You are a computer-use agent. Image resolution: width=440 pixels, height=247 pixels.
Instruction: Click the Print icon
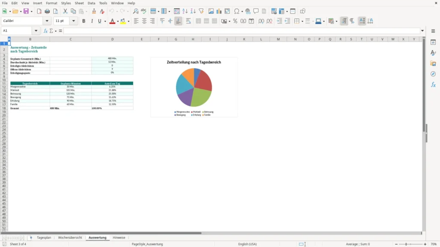[47, 11]
